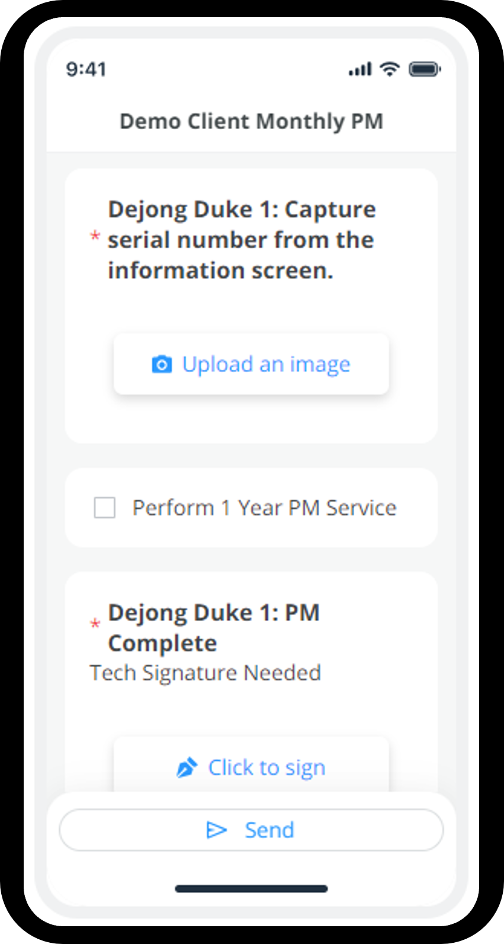
Task: Click the camera icon on the upload button
Action: pyautogui.click(x=162, y=364)
